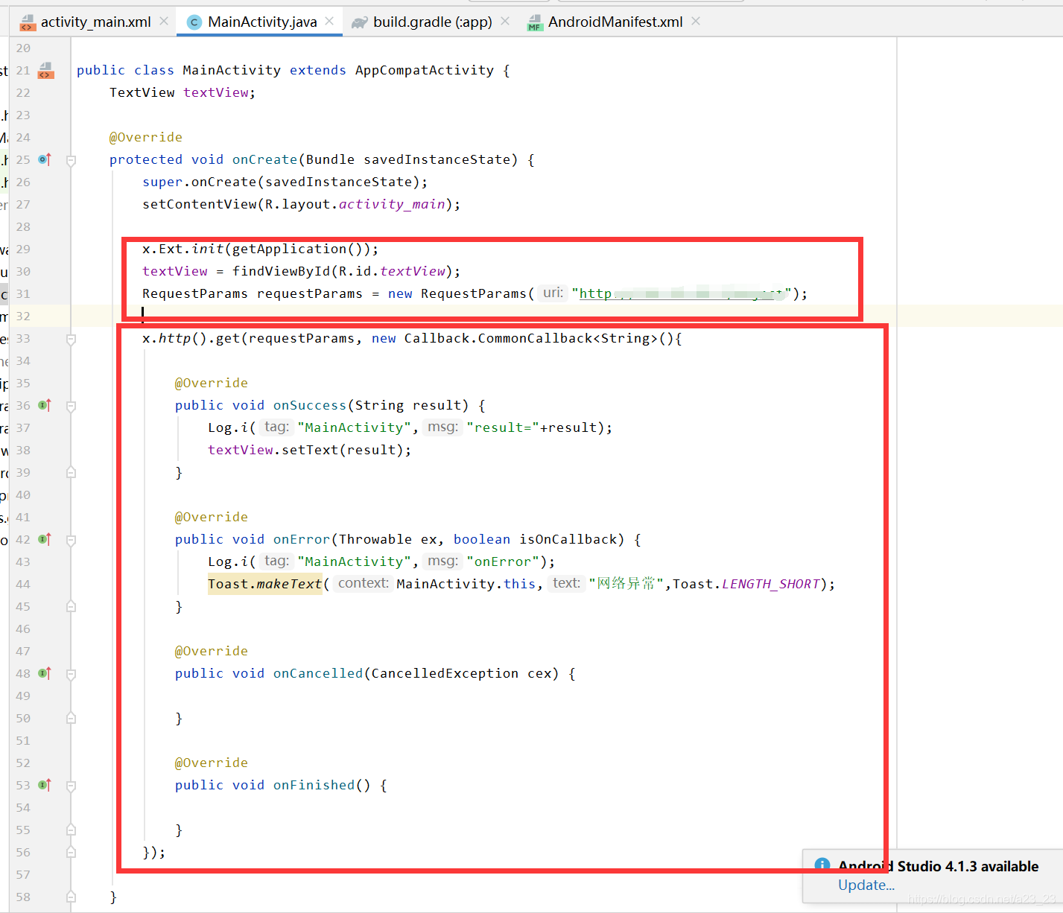This screenshot has width=1063, height=913.
Task: Click line number 32 in the gutter
Action: [23, 316]
